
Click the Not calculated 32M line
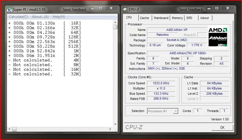[44, 74]
